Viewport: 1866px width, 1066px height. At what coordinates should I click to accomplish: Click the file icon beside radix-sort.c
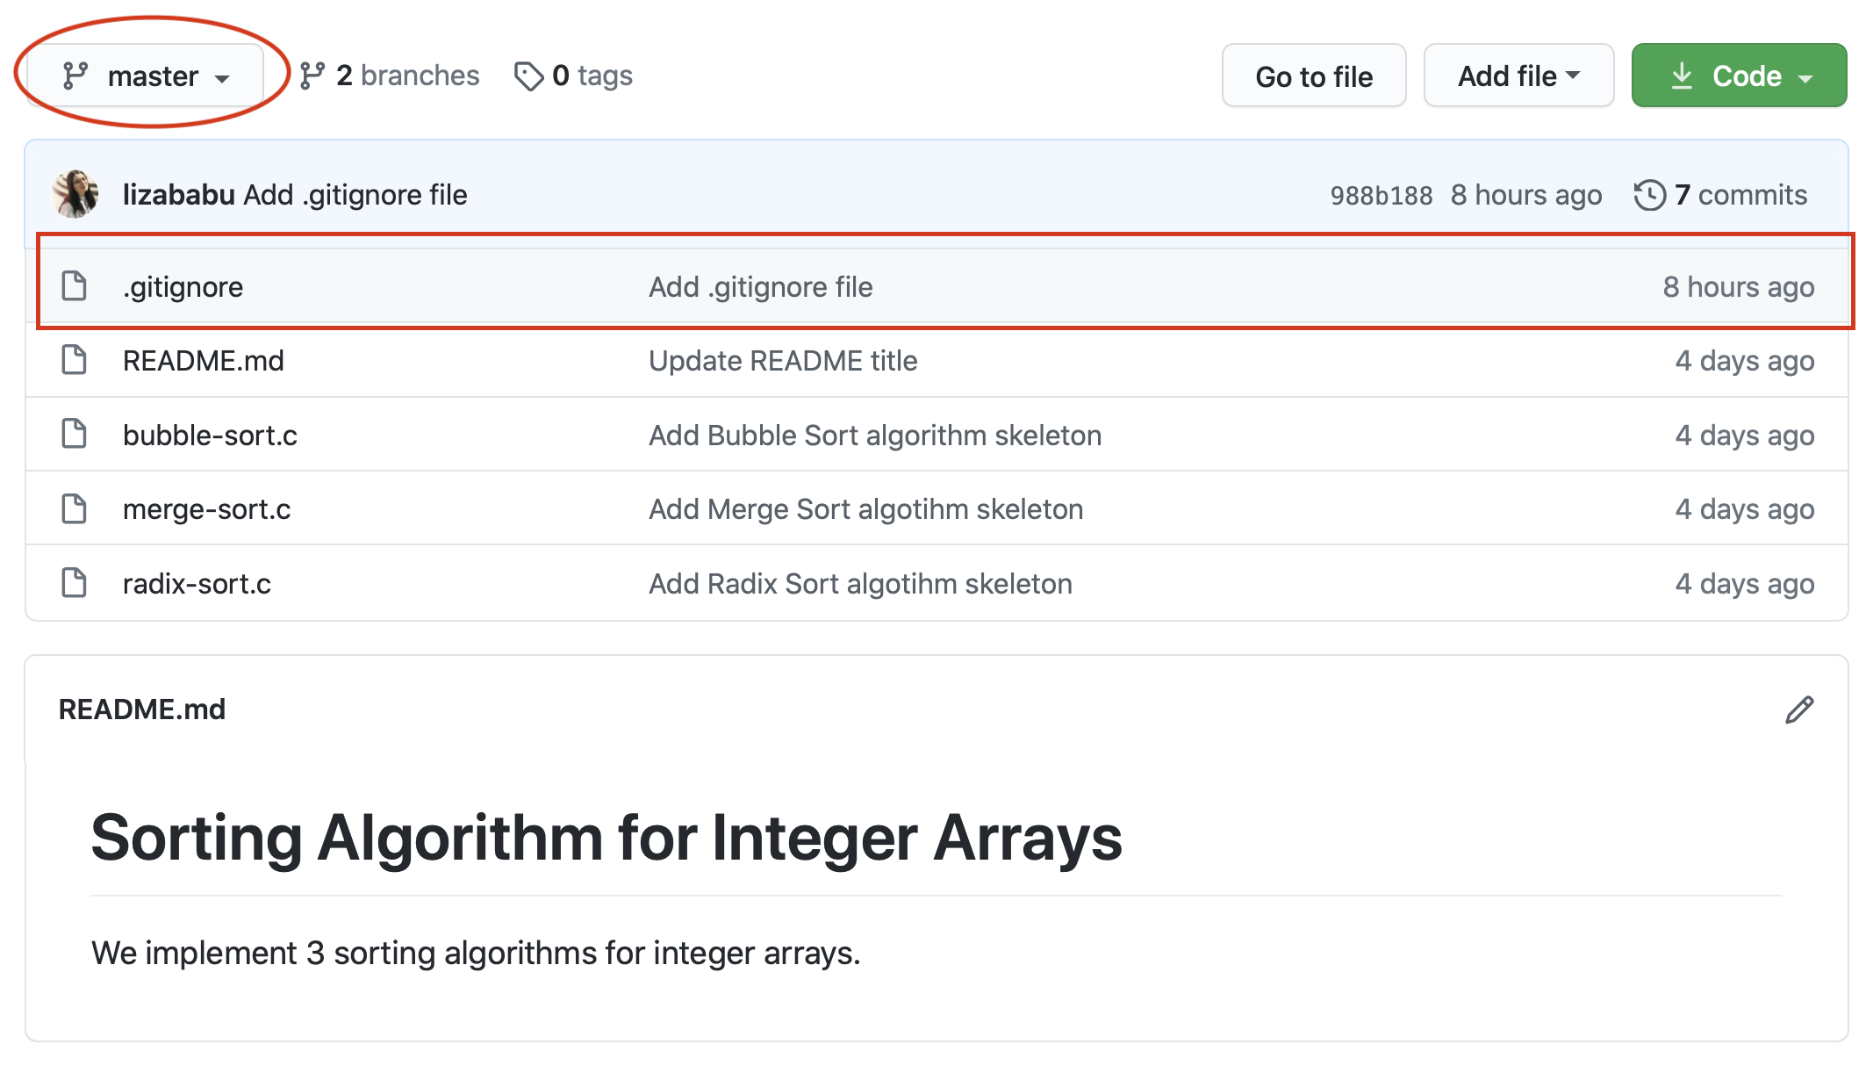tap(75, 582)
